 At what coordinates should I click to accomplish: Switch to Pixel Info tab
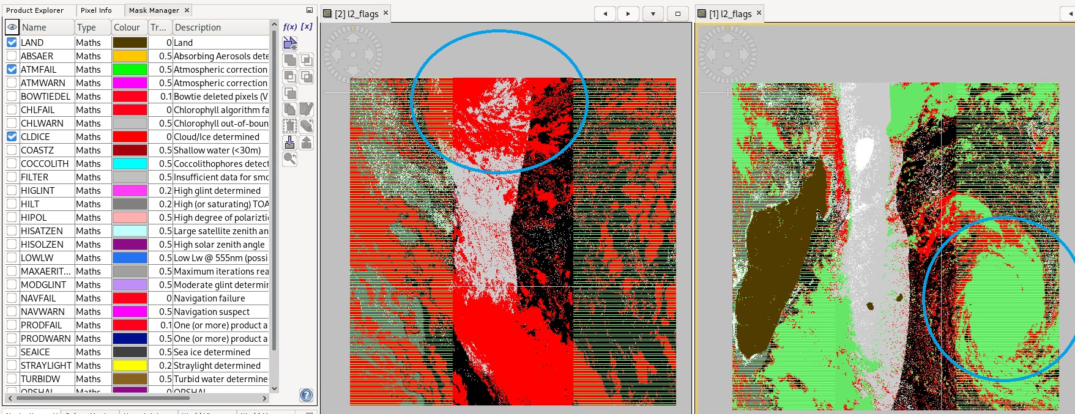point(96,10)
